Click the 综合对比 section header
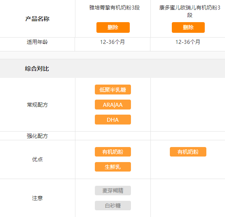 pyautogui.click(x=37, y=69)
